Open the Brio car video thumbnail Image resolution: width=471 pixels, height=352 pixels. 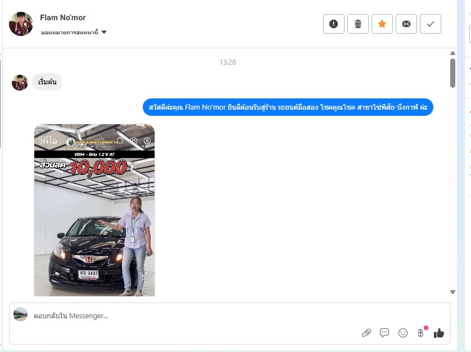coord(94,210)
